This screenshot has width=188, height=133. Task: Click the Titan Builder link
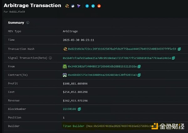pos(74,126)
